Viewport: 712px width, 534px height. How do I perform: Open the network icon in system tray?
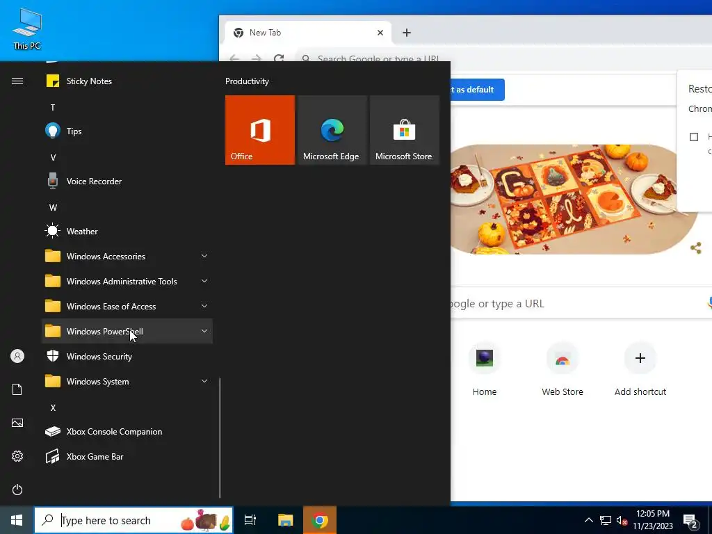point(606,520)
